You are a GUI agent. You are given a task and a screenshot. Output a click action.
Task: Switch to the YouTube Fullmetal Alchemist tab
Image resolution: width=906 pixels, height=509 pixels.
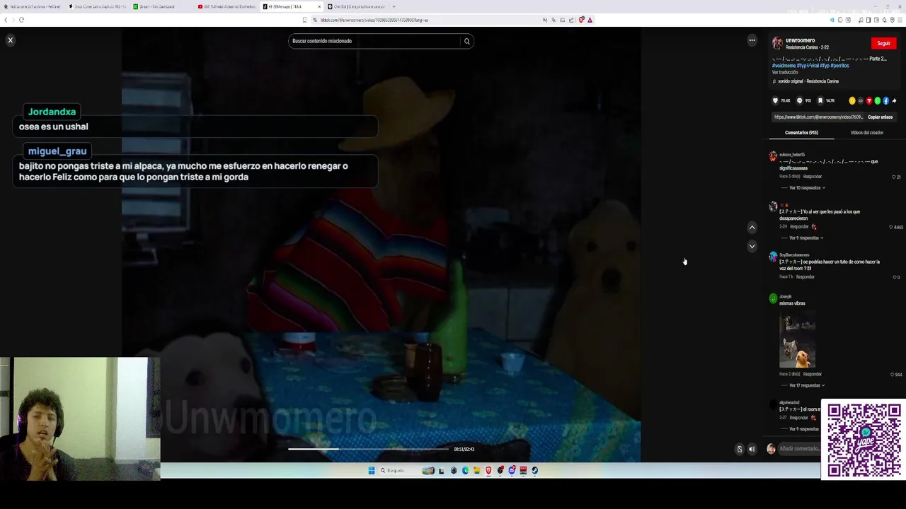pyautogui.click(x=226, y=6)
